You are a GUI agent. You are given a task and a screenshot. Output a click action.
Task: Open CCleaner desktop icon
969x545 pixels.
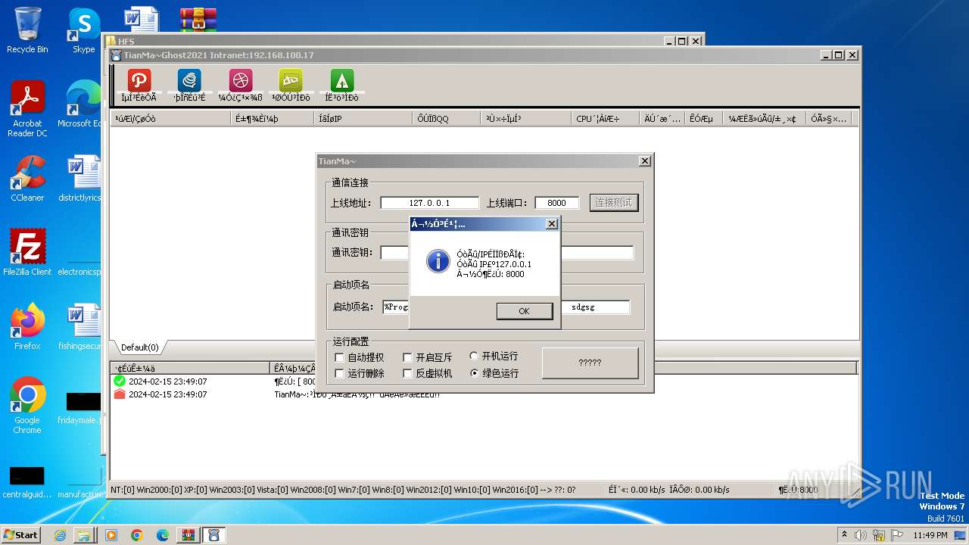point(27,179)
